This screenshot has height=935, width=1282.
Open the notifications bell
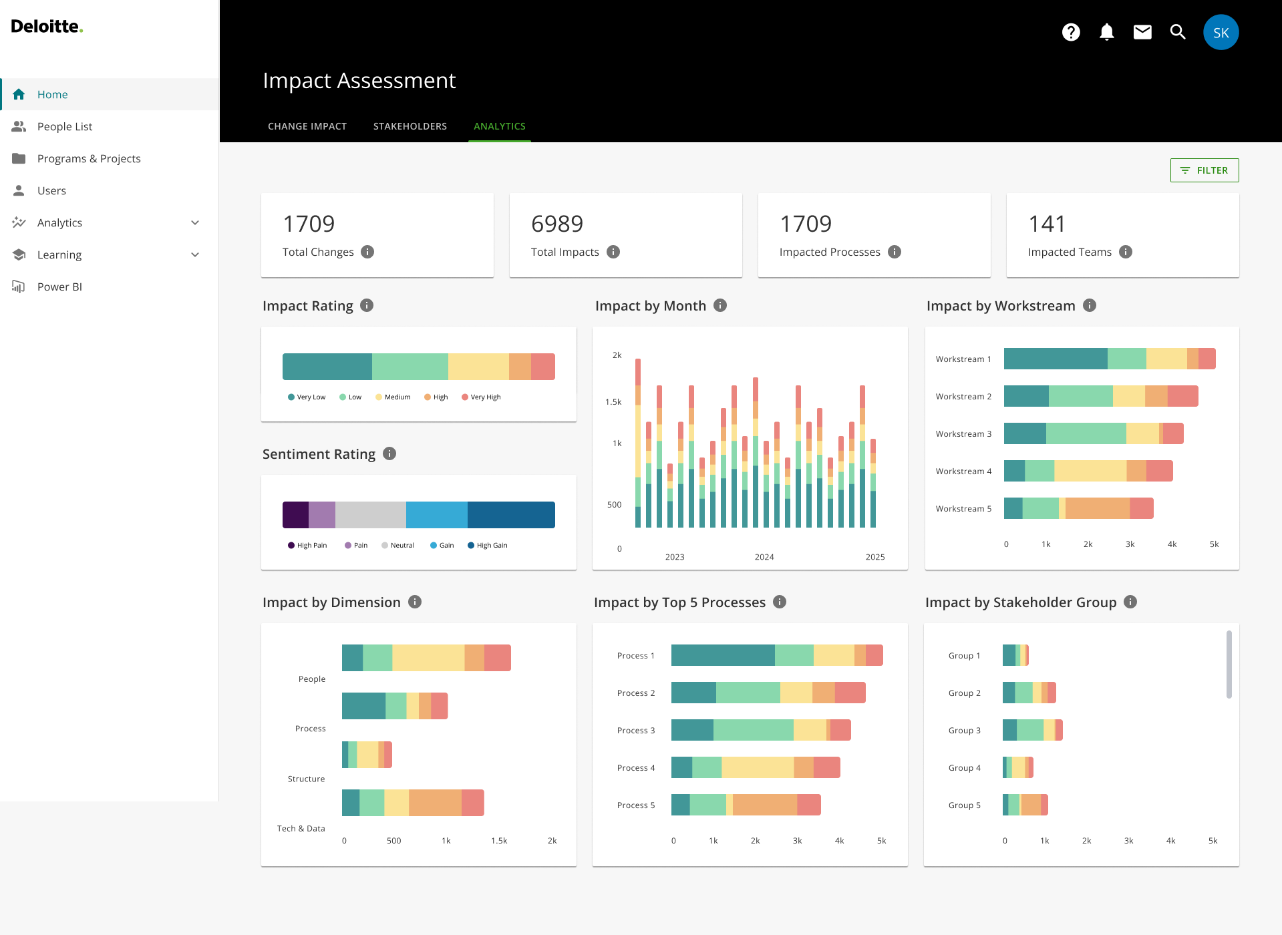coord(1106,32)
